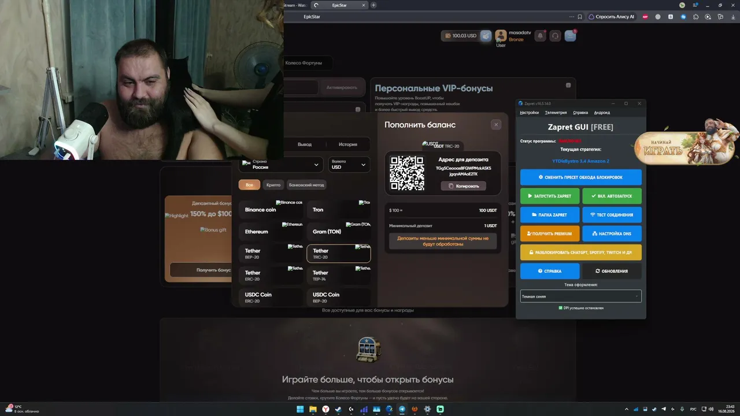Screen dimensions: 740x416
Task: Select the Банковский метод filter tab
Action: tap(306, 185)
